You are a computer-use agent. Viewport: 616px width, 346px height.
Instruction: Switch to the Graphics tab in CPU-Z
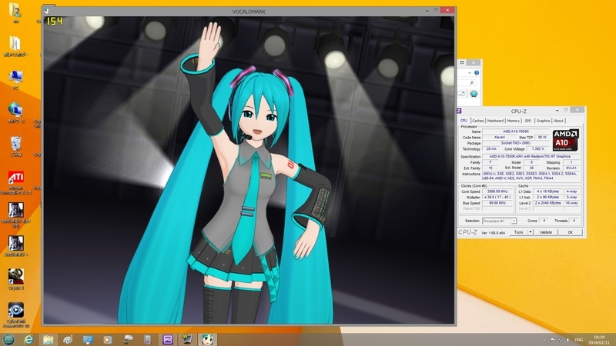pos(544,121)
